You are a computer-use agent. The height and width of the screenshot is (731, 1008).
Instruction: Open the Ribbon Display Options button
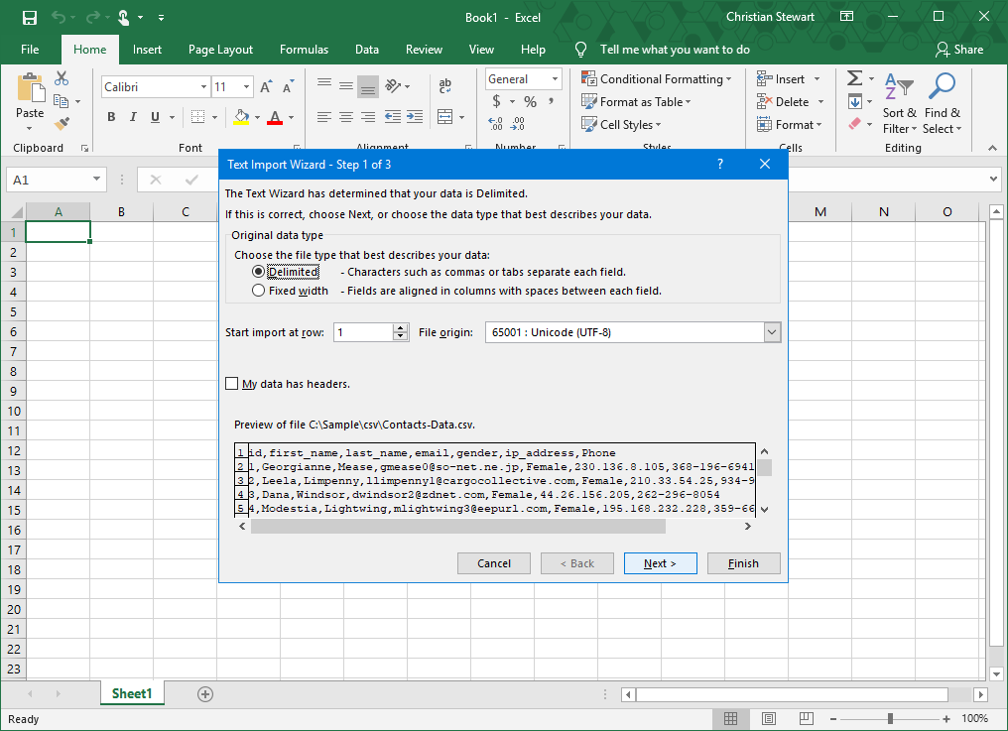click(x=847, y=17)
